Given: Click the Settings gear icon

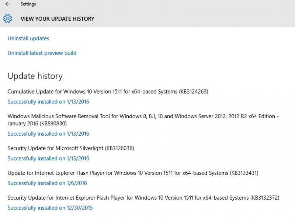Looking at the screenshot, I should coord(7,18).
